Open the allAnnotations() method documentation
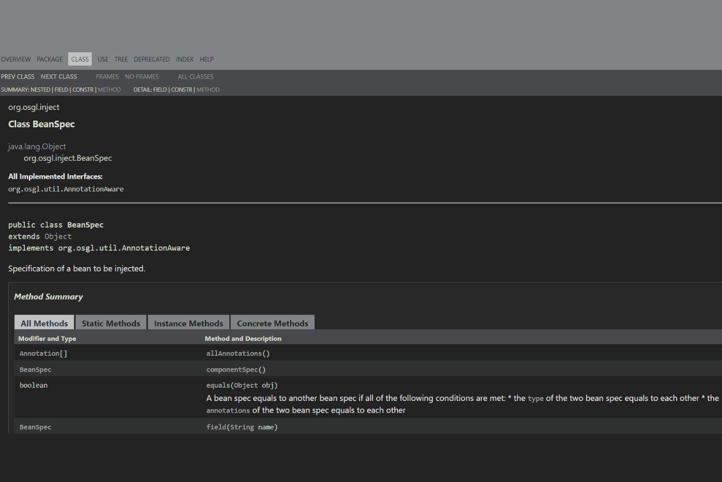The image size is (722, 482). click(x=238, y=353)
